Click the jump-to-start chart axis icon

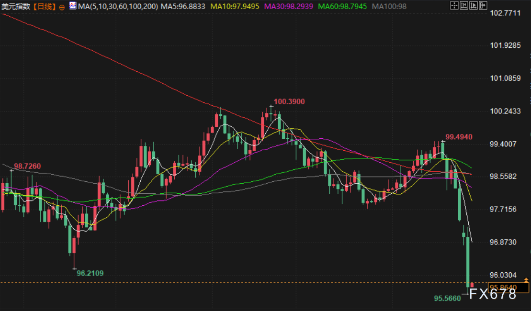tap(463, 6)
